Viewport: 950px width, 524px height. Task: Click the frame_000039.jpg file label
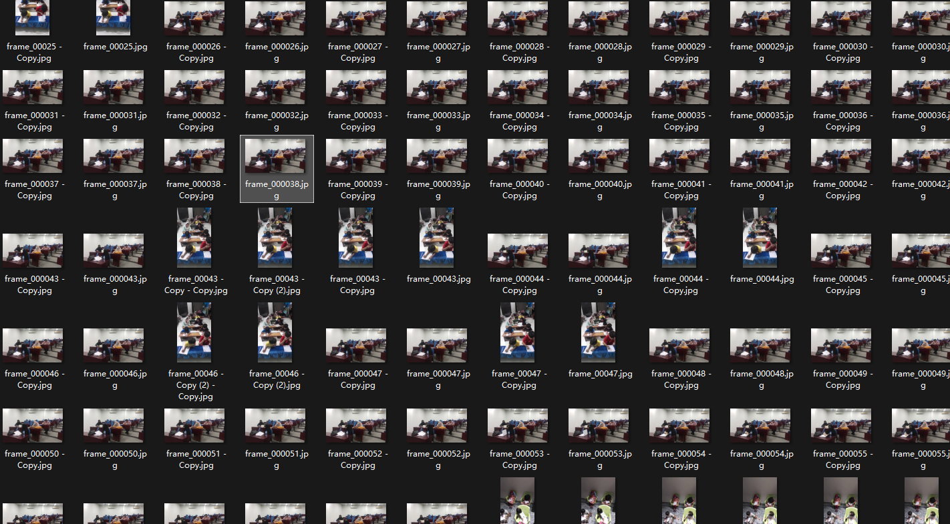pos(438,190)
